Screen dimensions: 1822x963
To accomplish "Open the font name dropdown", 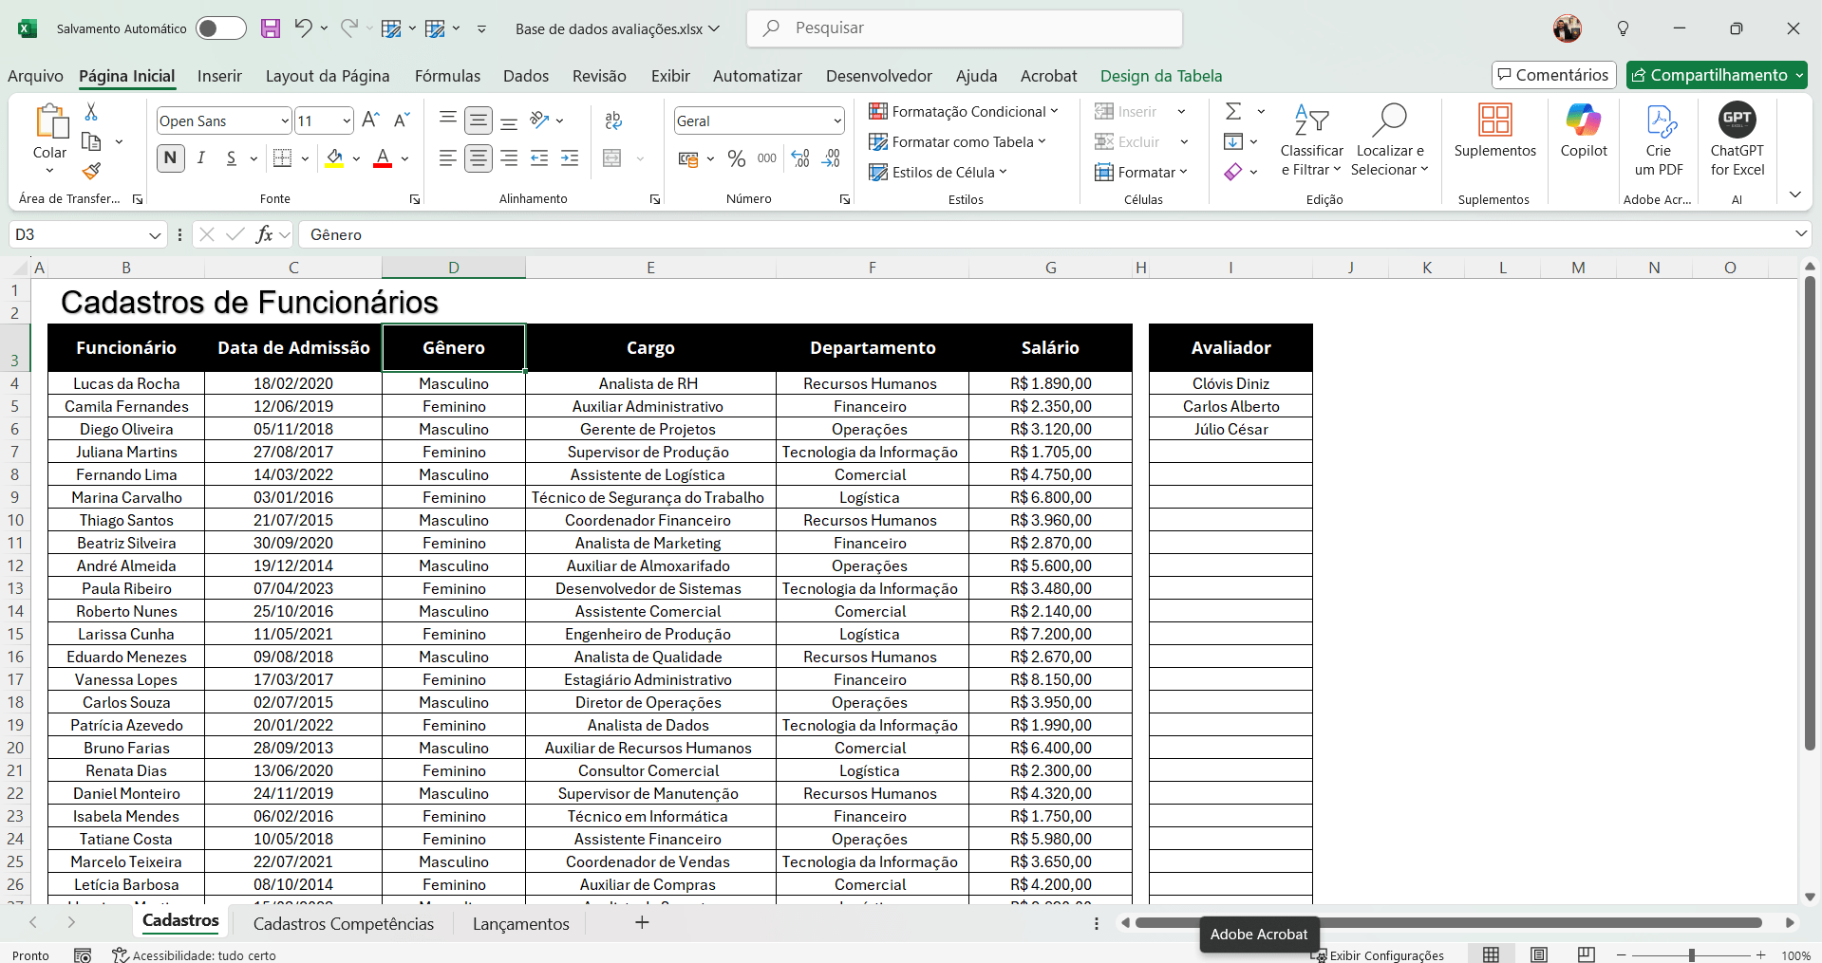I will [x=284, y=121].
